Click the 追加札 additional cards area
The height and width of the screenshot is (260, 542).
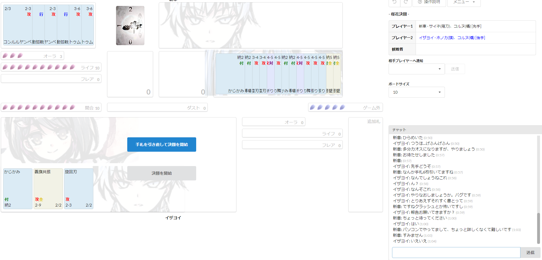pyautogui.click(x=366, y=165)
